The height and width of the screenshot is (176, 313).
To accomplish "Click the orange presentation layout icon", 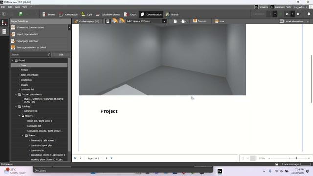I will 115,21.
